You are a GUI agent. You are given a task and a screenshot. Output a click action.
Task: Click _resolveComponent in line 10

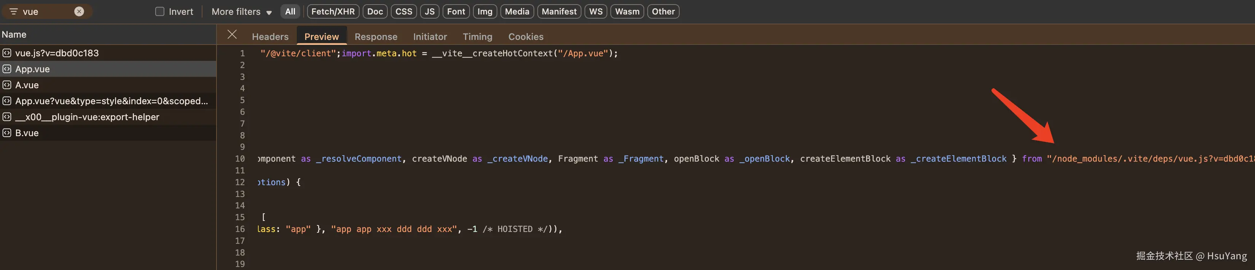click(358, 159)
